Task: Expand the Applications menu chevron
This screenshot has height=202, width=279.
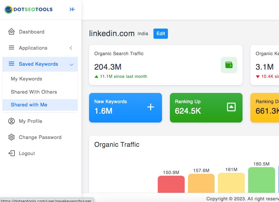Action: pyautogui.click(x=71, y=48)
